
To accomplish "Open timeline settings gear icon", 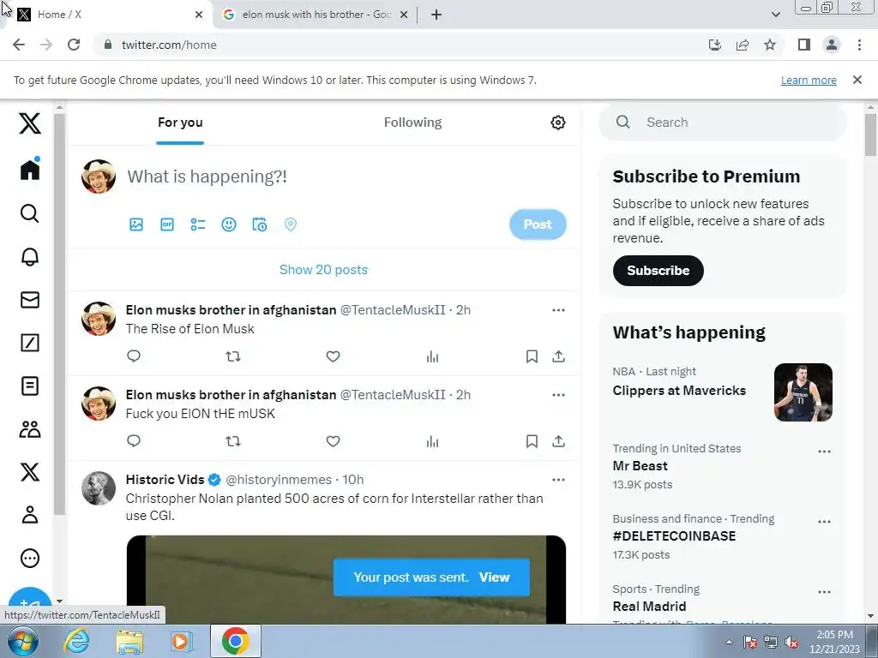I will [557, 123].
